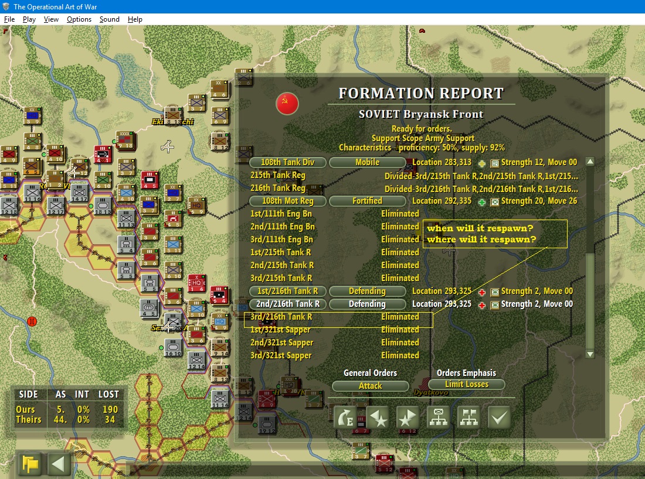Open the Sound menu
Image resolution: width=645 pixels, height=479 pixels.
point(110,19)
